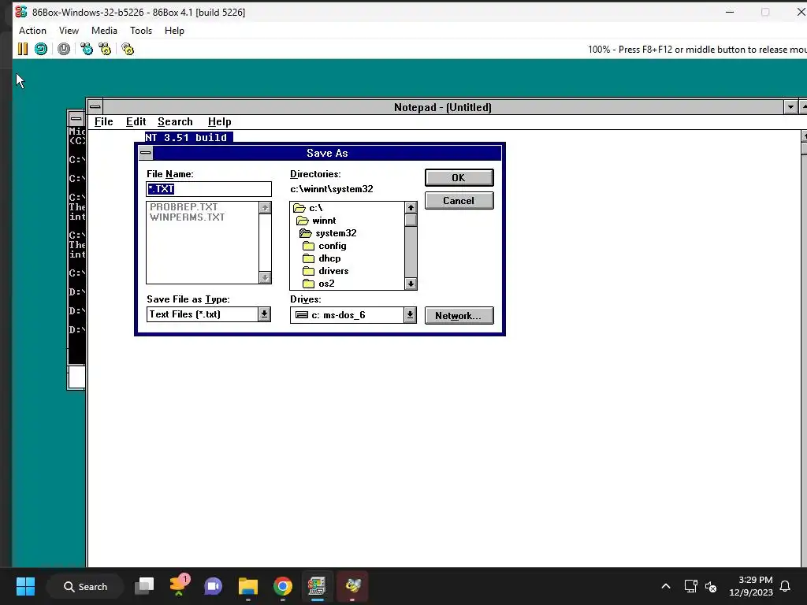Viewport: 807px width, 605px height.
Task: Select dhcp folder in directory list
Action: tap(322, 258)
